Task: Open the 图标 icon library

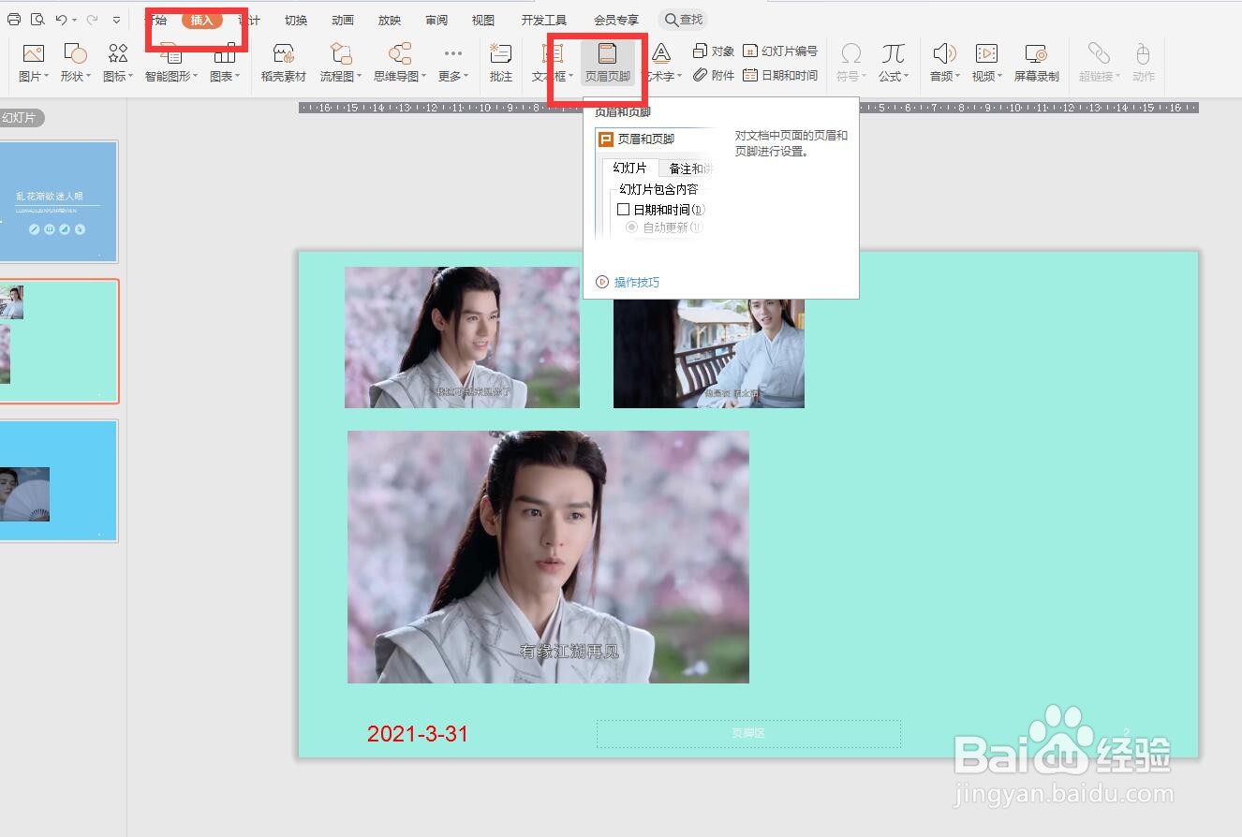Action: click(117, 53)
